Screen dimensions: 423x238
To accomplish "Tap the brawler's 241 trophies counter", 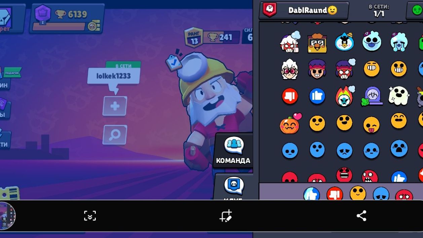I will pos(222,37).
